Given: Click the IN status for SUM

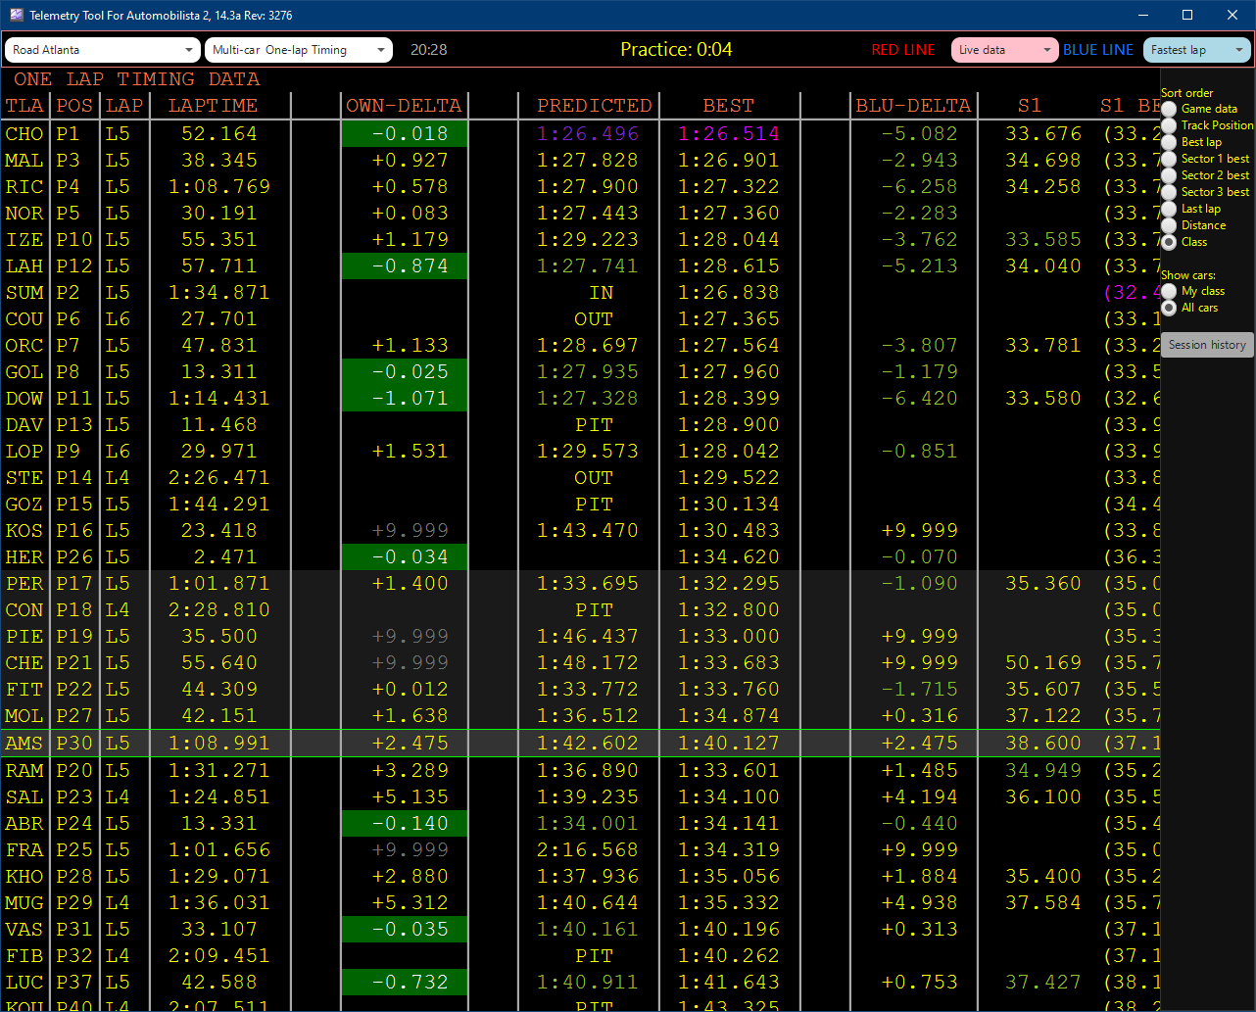Looking at the screenshot, I should point(601,293).
